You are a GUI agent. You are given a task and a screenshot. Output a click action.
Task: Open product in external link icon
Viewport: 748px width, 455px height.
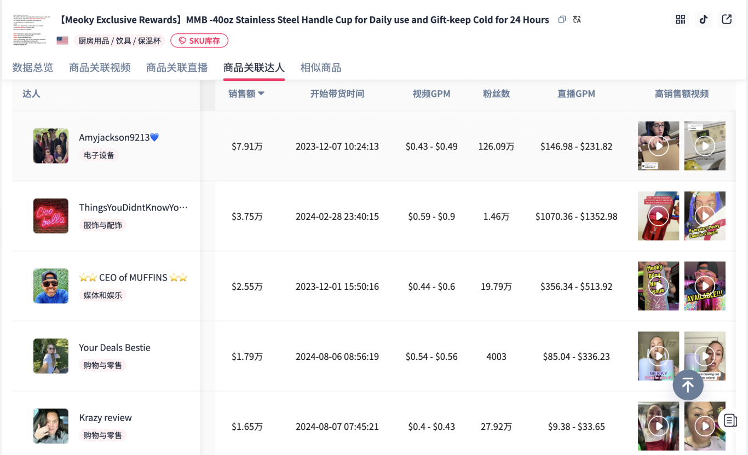[x=727, y=20]
